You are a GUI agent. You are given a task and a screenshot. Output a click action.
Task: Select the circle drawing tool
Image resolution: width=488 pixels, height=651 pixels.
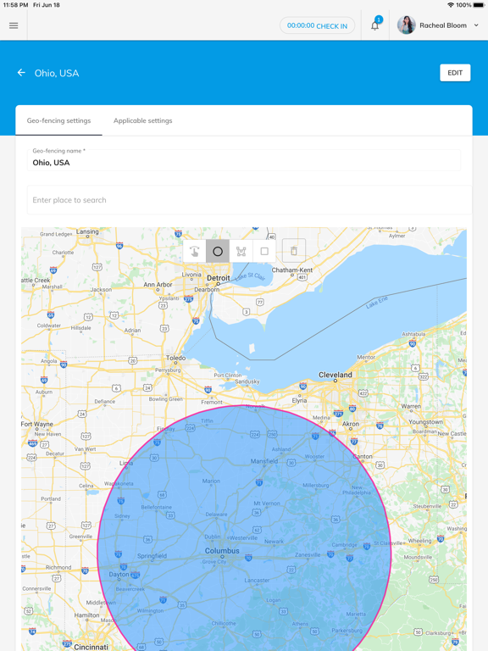(218, 251)
